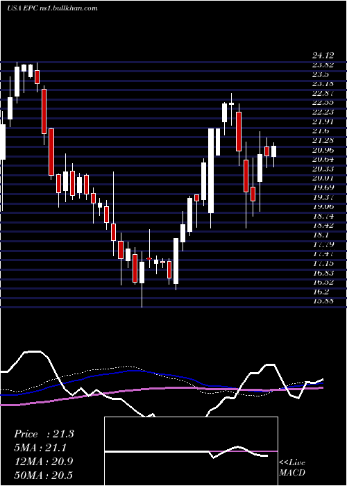The width and height of the screenshot is (347, 486).
Task: Click the '12MA : 20.9' readout
Action: [x=44, y=462]
